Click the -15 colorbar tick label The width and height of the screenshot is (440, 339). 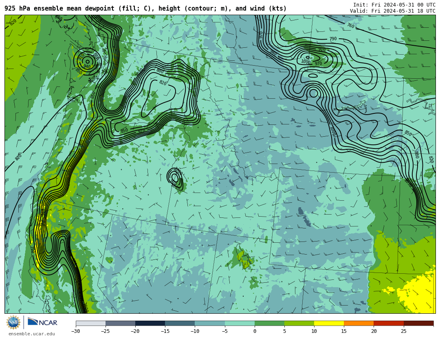tap(165, 331)
